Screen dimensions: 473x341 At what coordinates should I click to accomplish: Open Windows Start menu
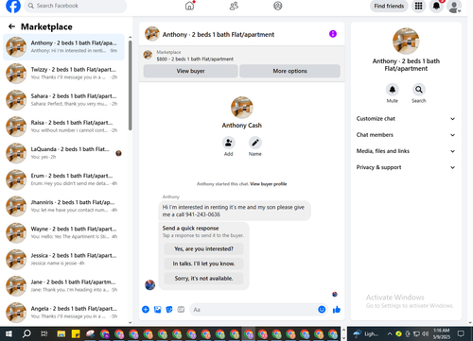tap(9, 333)
